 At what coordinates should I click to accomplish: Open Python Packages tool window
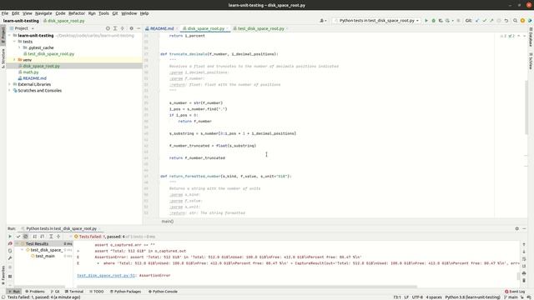[125, 292]
